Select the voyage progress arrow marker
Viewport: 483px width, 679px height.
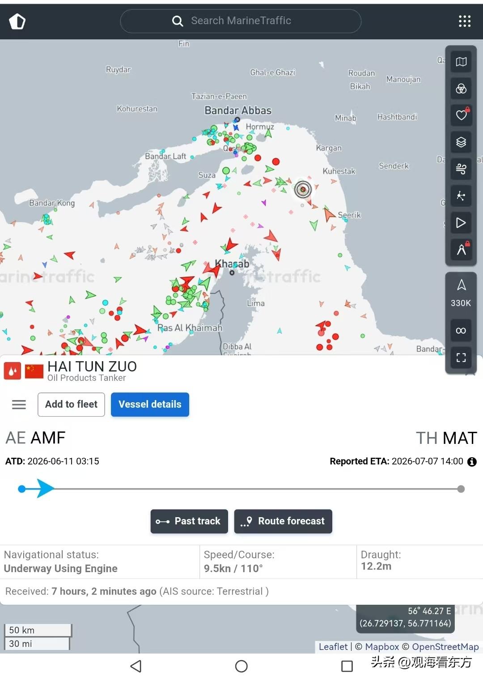45,489
